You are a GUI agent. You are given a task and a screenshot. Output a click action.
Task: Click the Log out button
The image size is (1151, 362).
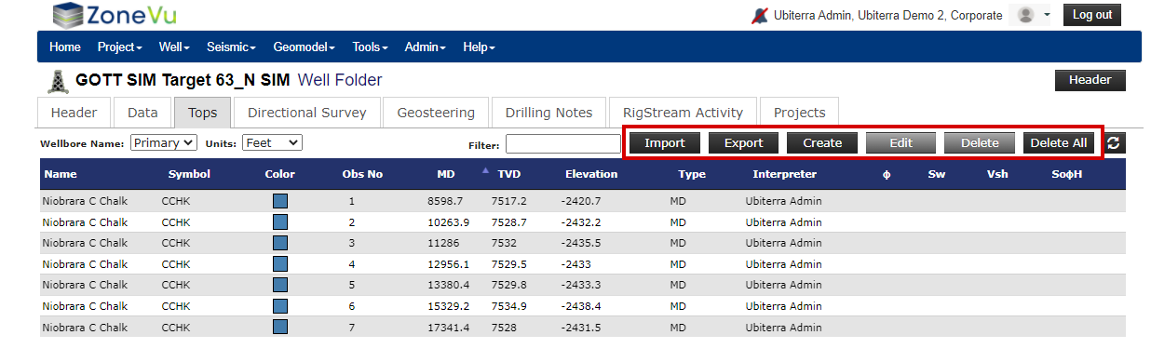point(1091,15)
